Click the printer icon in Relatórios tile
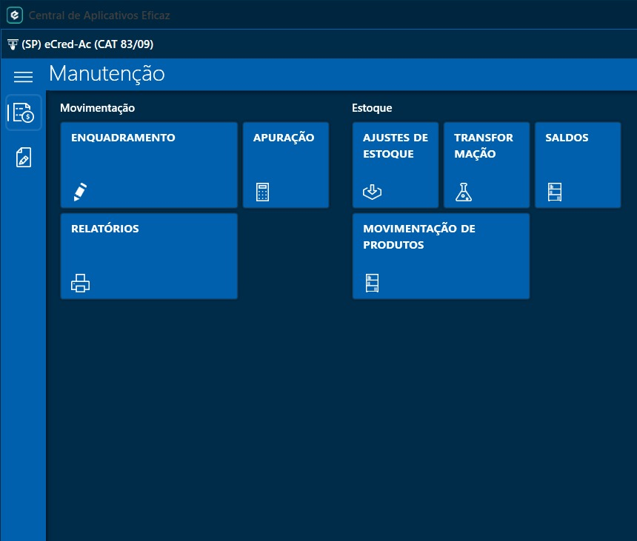Viewport: 637px width, 541px height. click(80, 283)
